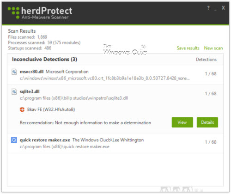Start a New scan
The image size is (231, 194).
point(213,48)
